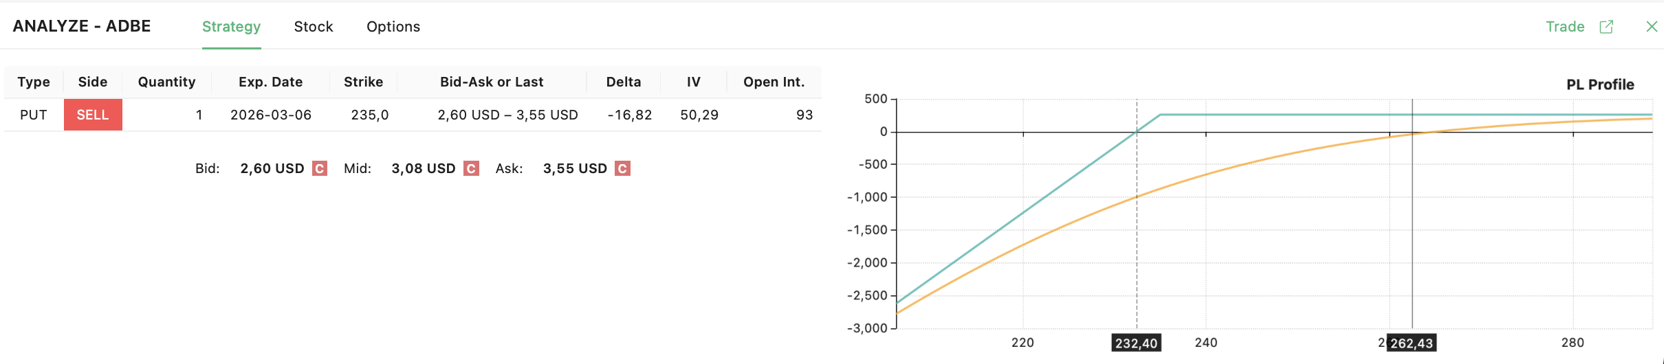Click the Delta column header
The image size is (1664, 364).
coord(624,82)
